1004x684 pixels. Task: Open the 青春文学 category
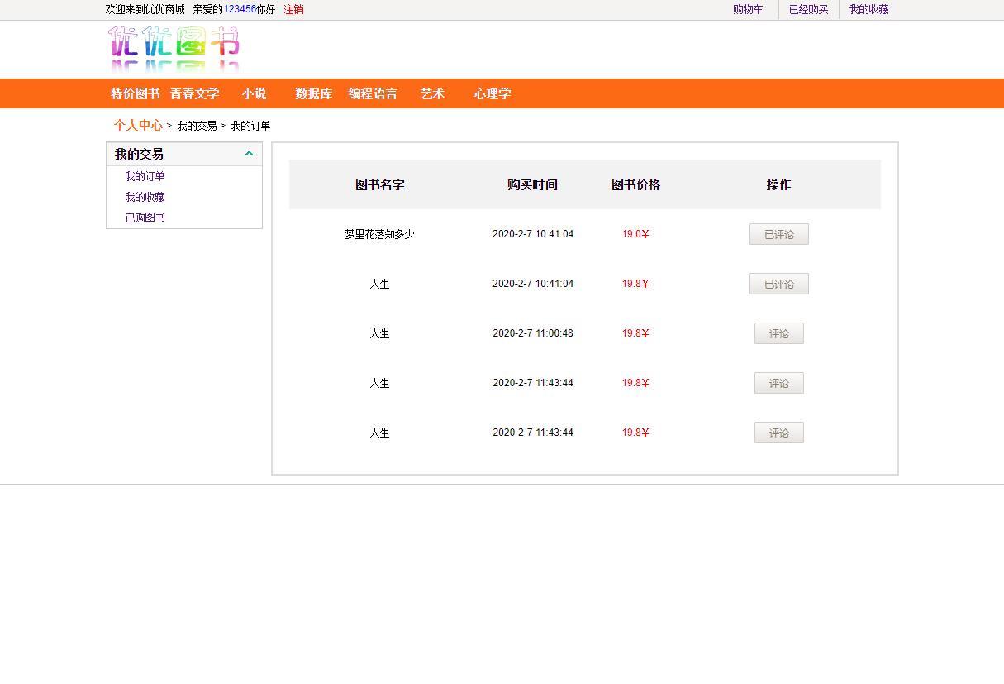195,93
